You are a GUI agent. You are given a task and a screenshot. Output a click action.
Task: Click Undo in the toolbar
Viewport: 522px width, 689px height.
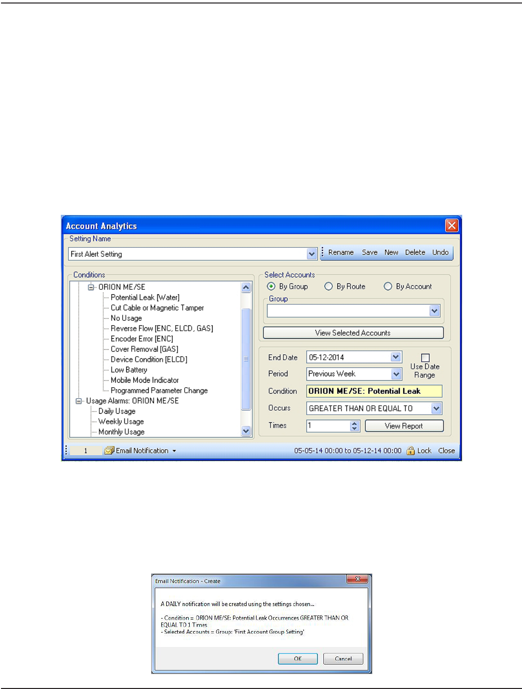[x=440, y=252]
